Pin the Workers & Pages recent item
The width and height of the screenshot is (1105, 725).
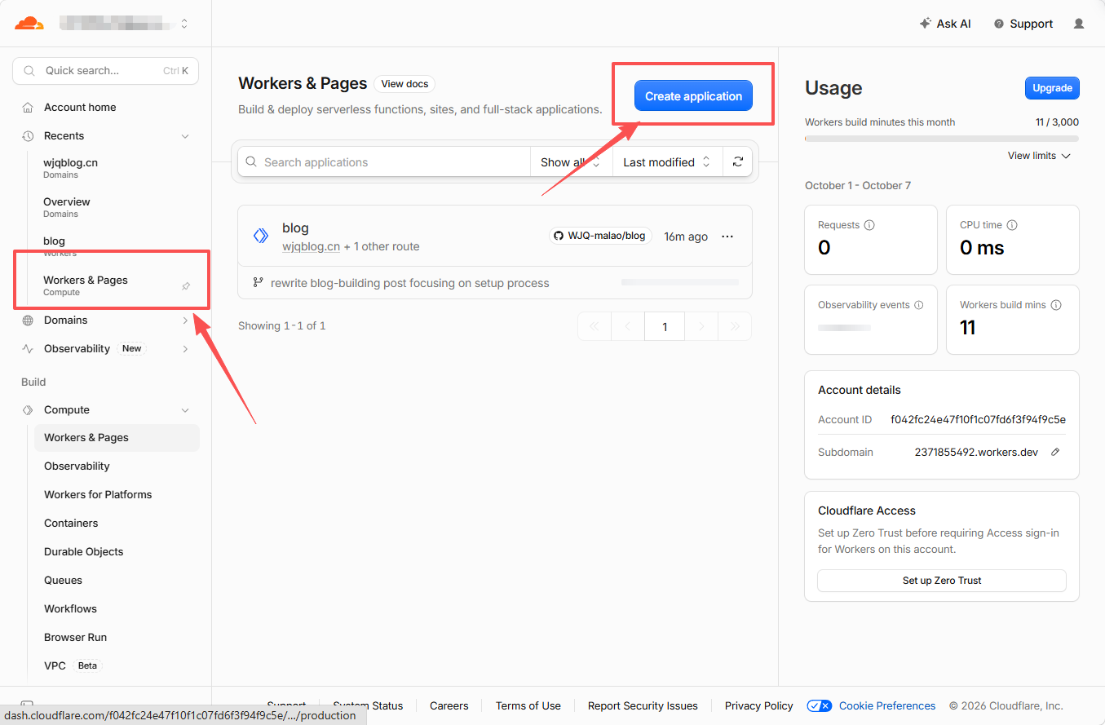click(186, 286)
